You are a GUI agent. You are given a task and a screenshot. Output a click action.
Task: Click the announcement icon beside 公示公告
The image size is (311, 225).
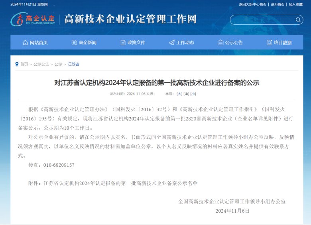tap(220, 43)
